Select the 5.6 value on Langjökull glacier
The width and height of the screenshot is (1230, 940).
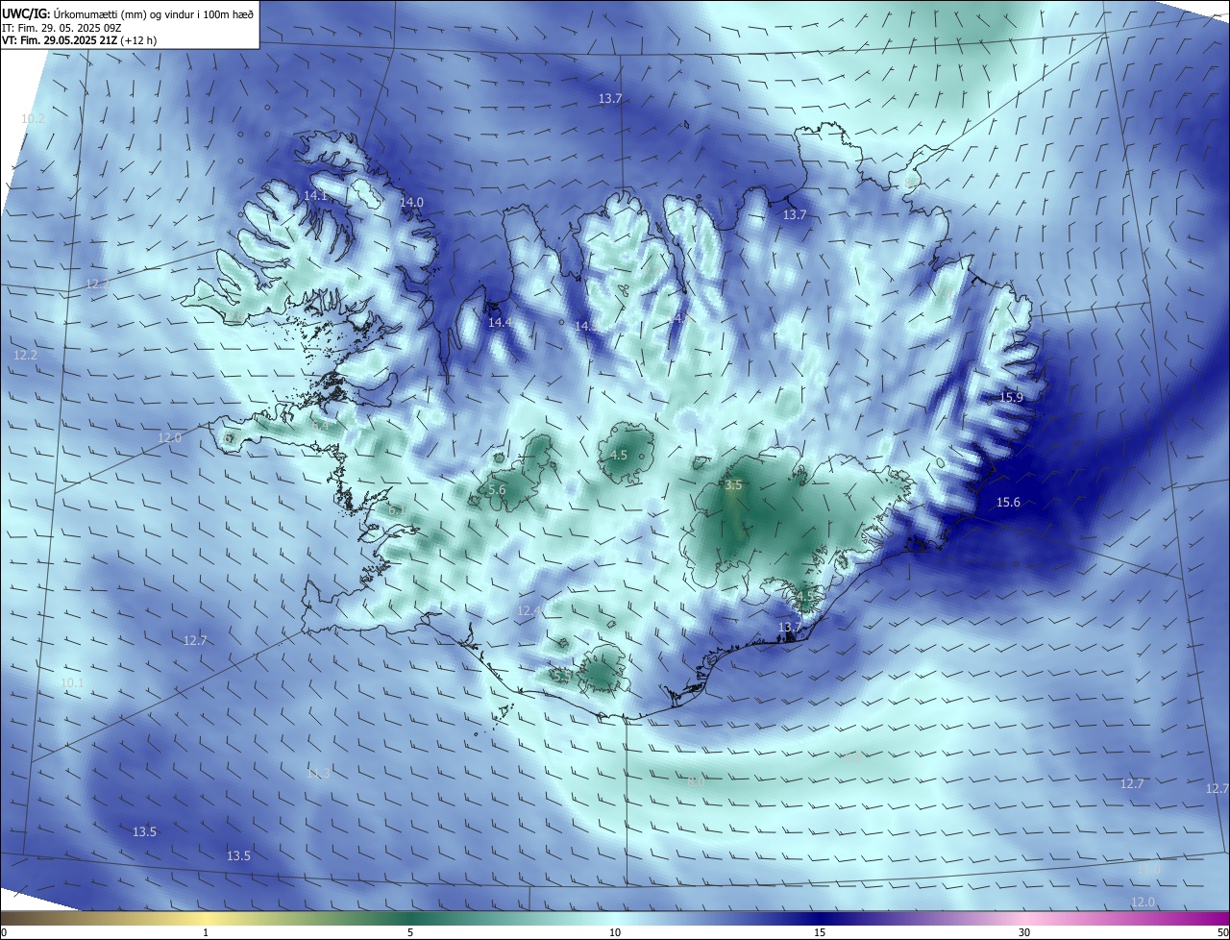497,489
